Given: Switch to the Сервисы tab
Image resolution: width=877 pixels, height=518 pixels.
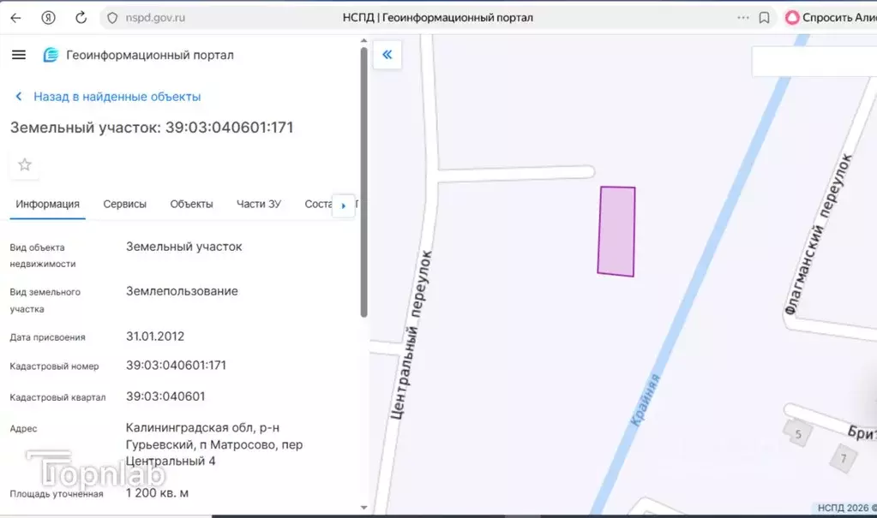Looking at the screenshot, I should (124, 204).
